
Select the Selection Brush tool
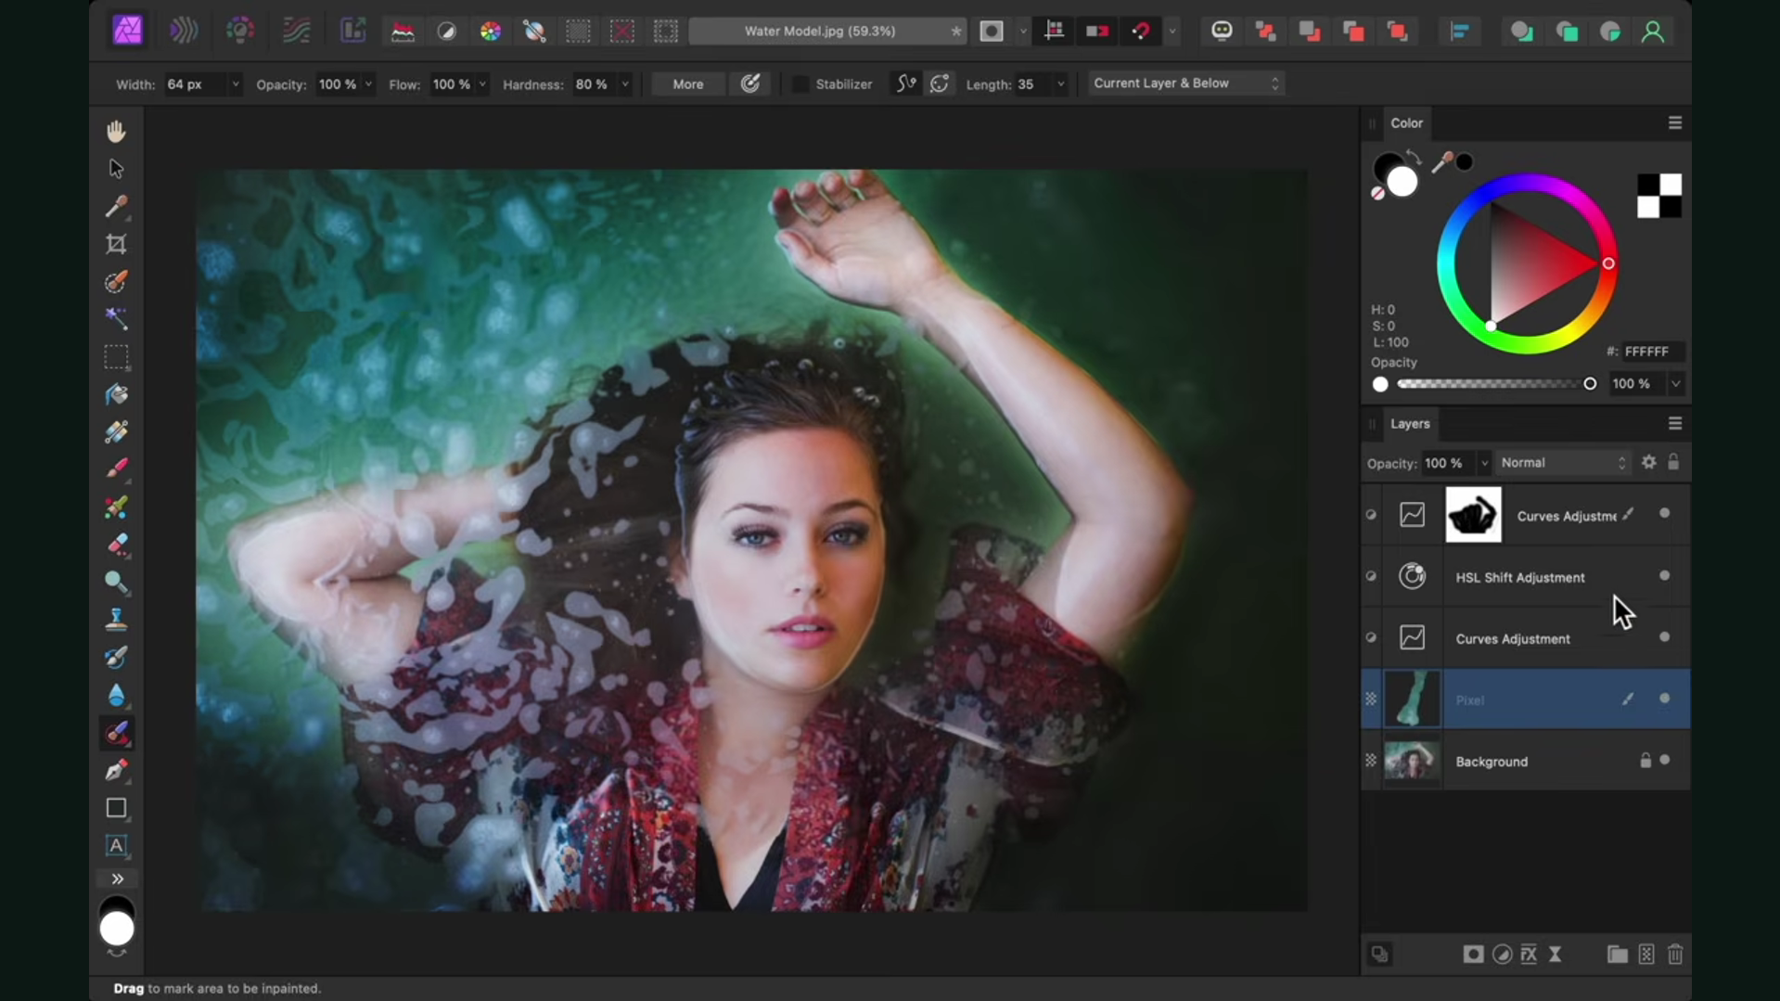116,282
